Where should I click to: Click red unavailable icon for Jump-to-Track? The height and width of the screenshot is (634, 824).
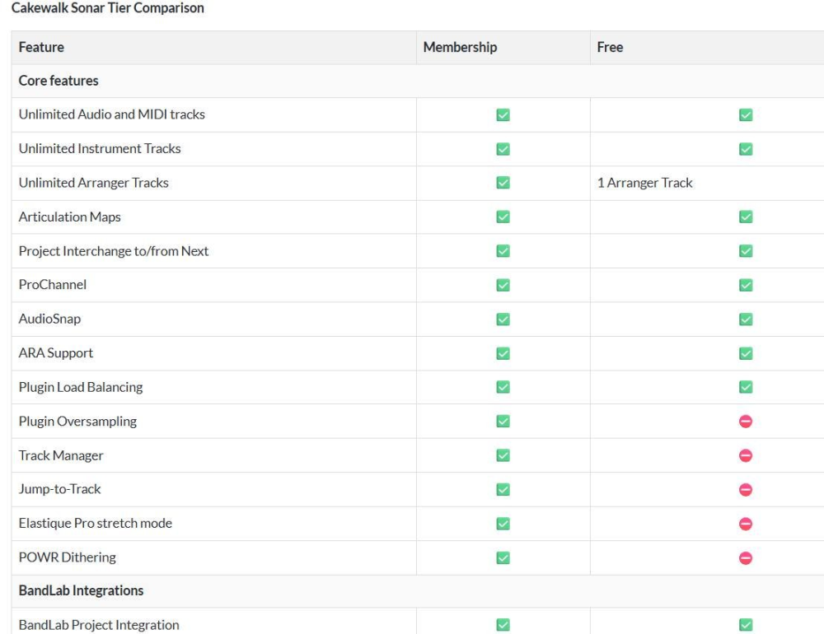click(x=746, y=490)
